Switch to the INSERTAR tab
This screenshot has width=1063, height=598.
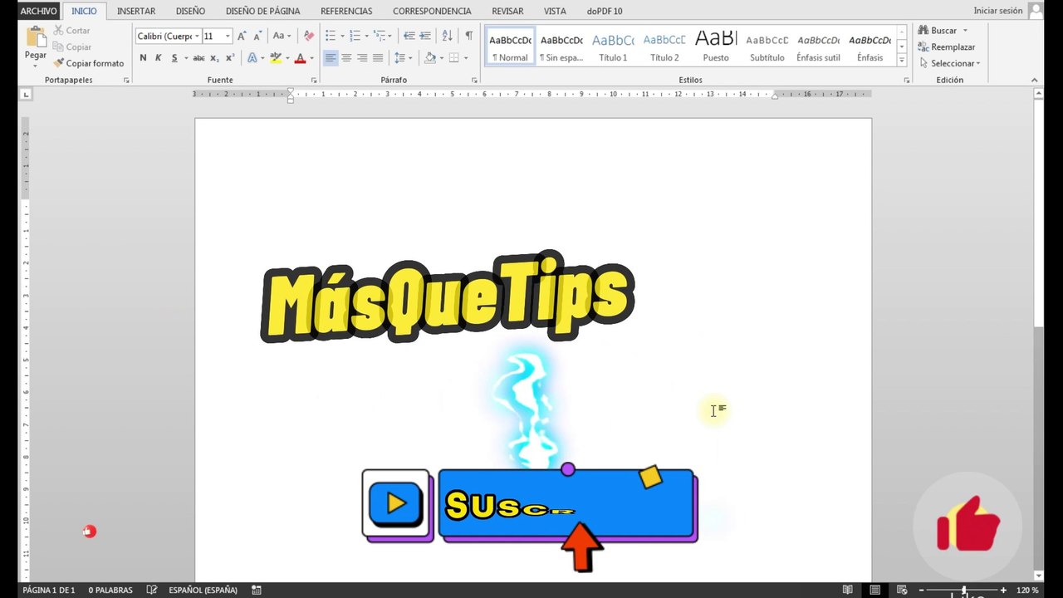pyautogui.click(x=136, y=11)
